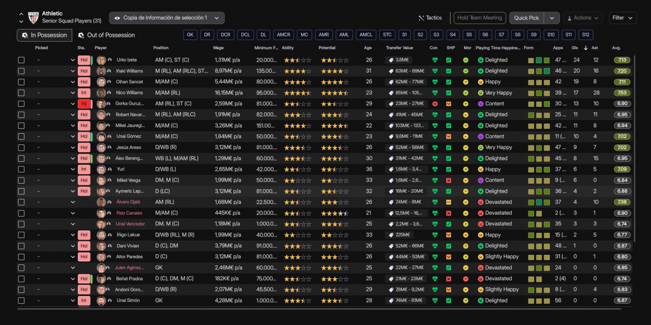Click the first form square for Urko Izeta
The height and width of the screenshot is (325, 651).
(531, 60)
